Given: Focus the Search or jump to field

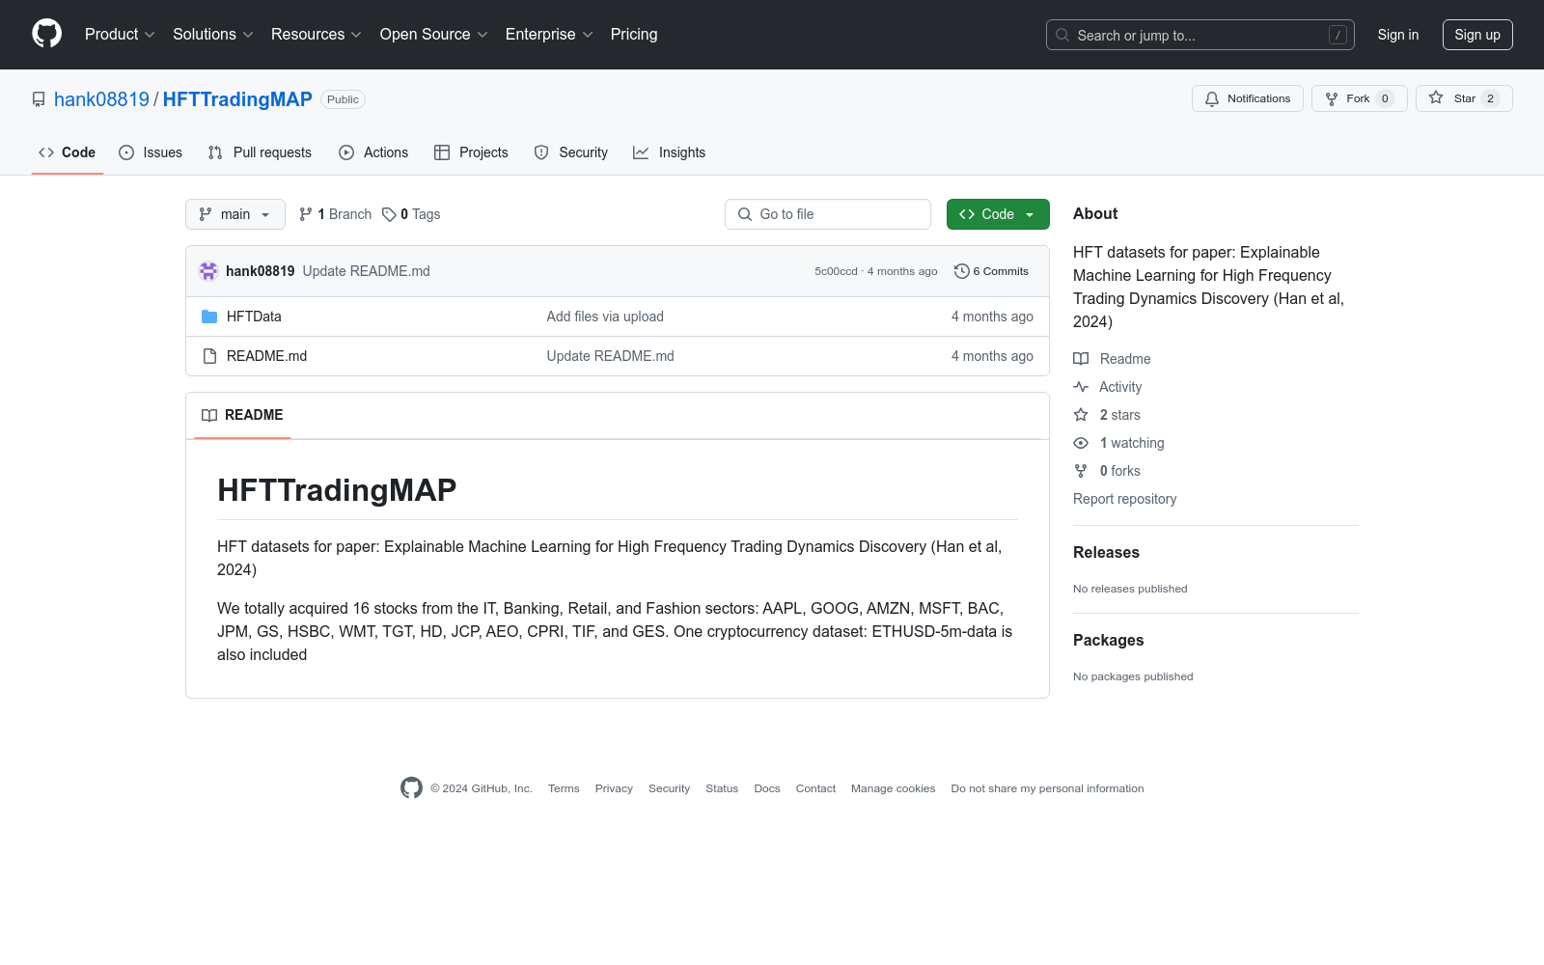Looking at the screenshot, I should [x=1199, y=35].
